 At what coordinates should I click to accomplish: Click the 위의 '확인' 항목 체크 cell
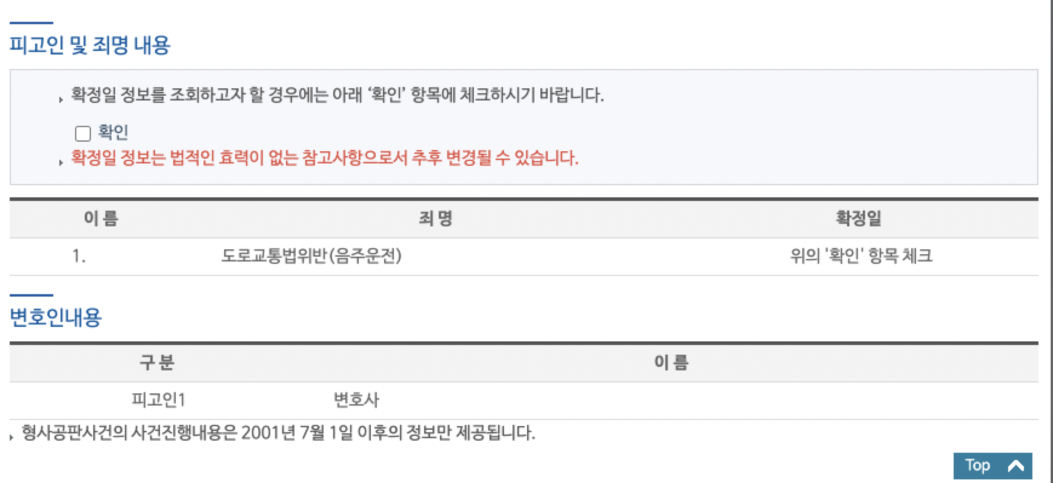(x=861, y=256)
